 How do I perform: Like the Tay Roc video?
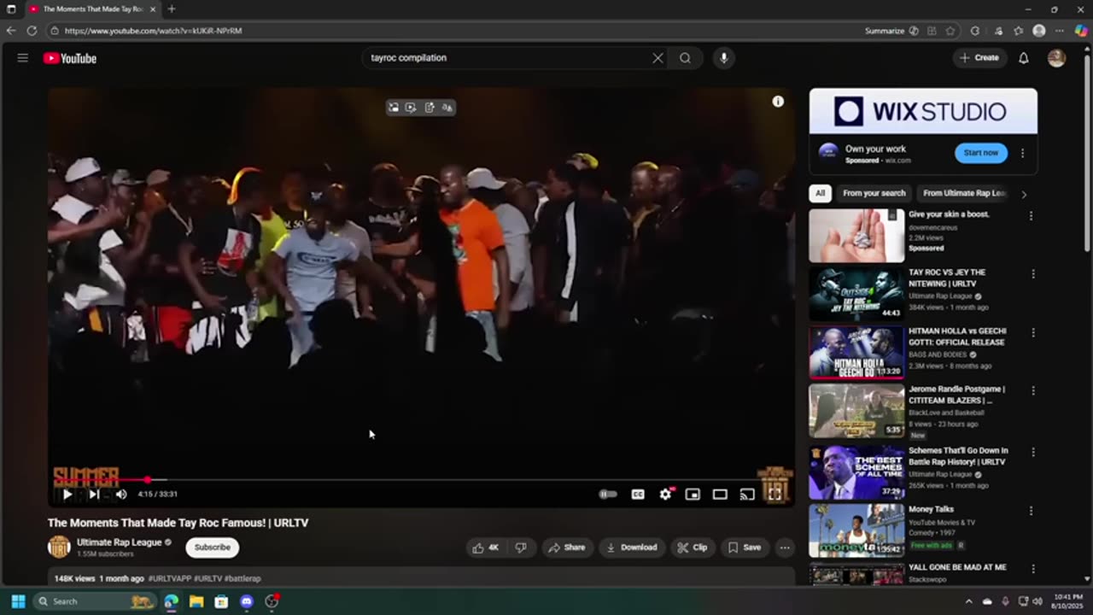[486, 548]
